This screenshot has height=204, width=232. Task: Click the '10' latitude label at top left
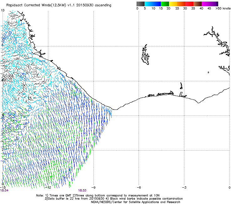(x=3, y=10)
